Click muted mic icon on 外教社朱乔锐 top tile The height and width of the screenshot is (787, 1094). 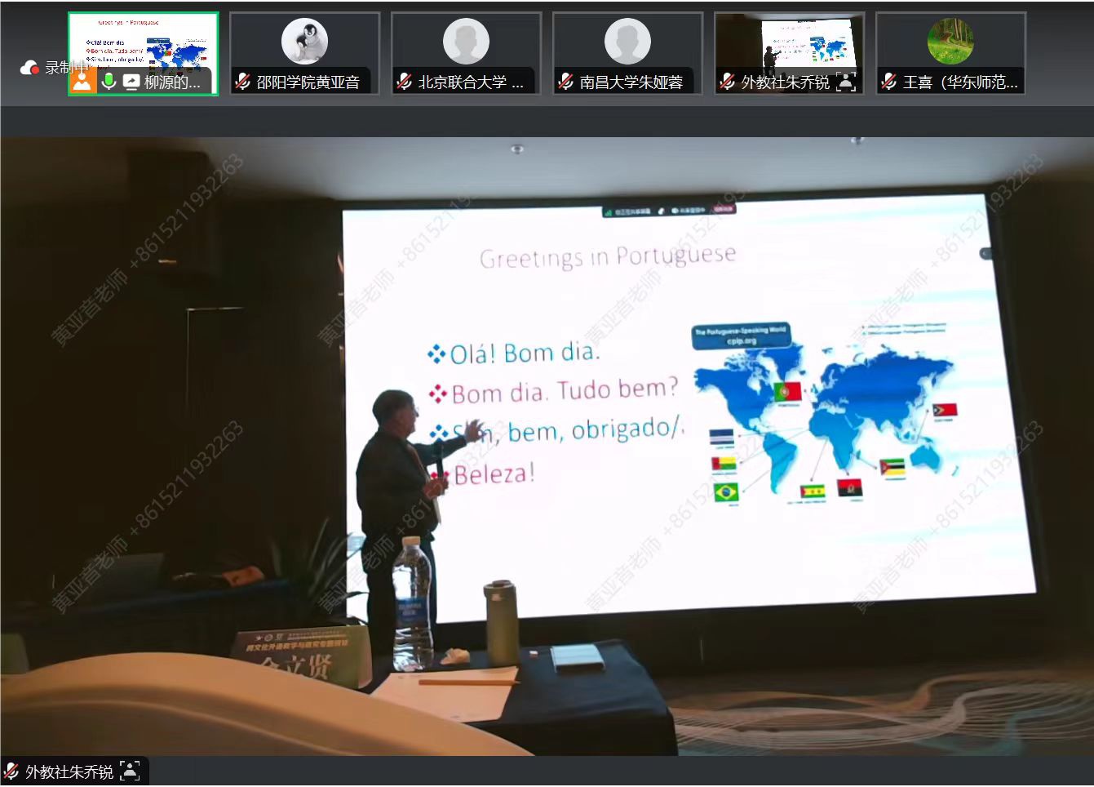727,82
